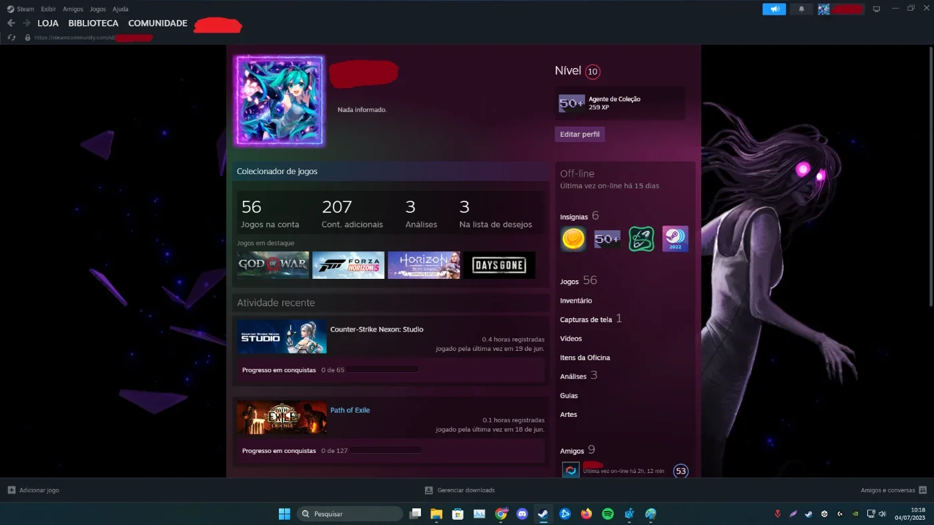
Task: Select the green rocket insignia badge
Action: pos(641,239)
